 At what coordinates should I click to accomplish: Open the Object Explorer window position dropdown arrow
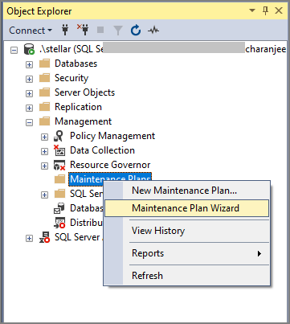coord(252,10)
